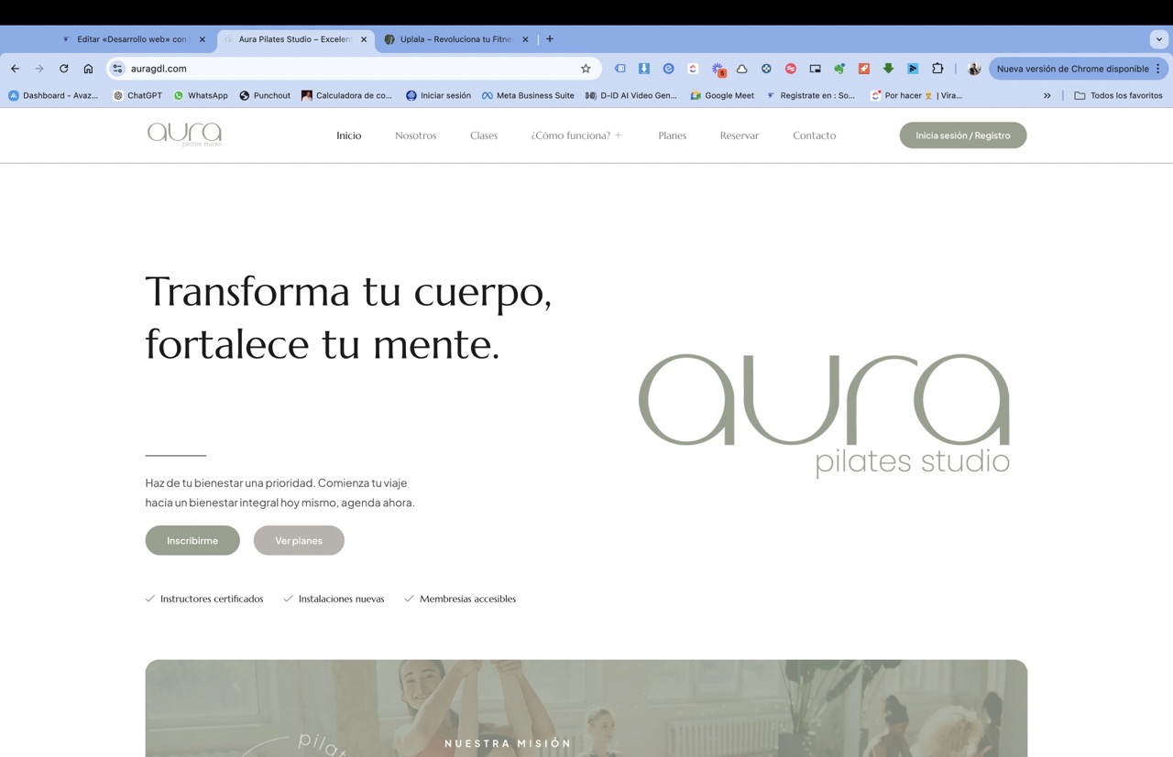The height and width of the screenshot is (757, 1173).
Task: Switch to the Uplala browser tab
Action: pyautogui.click(x=454, y=38)
